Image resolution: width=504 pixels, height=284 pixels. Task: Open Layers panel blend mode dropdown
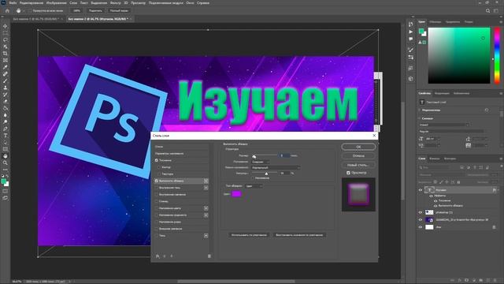pos(441,175)
